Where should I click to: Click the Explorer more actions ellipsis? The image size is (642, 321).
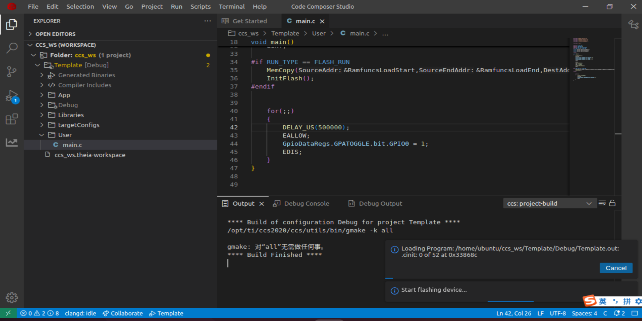[208, 21]
